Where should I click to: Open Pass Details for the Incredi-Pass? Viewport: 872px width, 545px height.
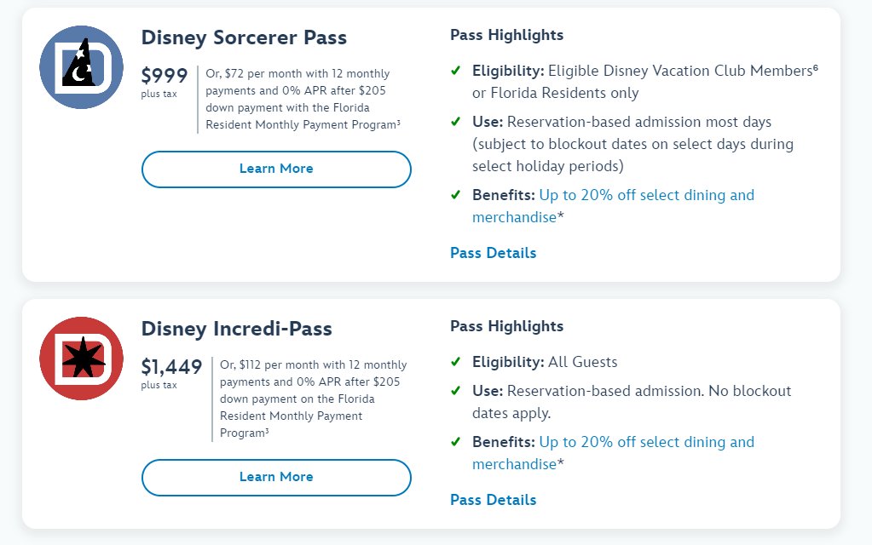point(493,500)
